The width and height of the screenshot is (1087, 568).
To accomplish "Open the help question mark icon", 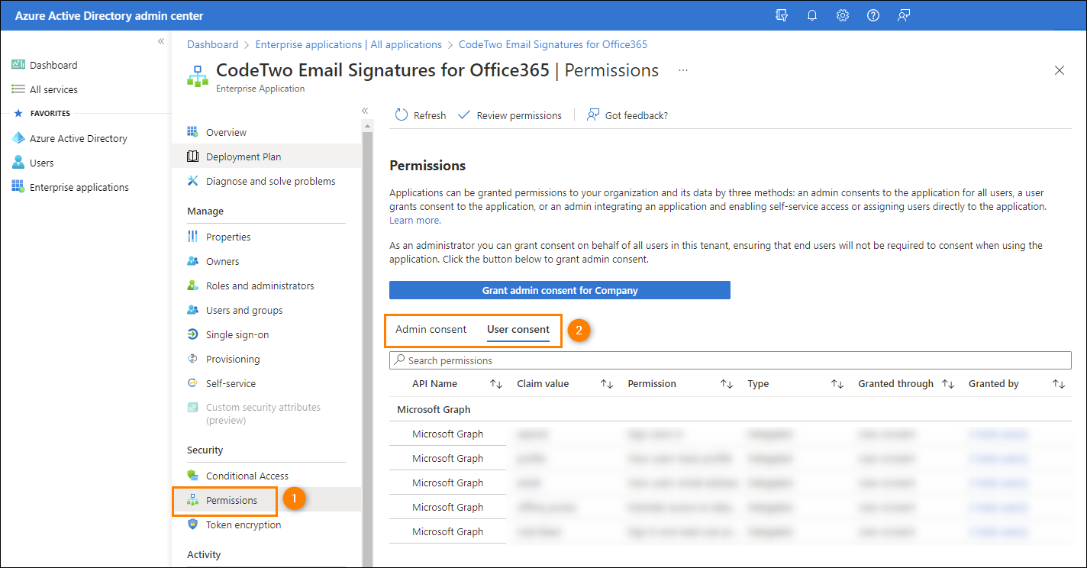I will [873, 15].
